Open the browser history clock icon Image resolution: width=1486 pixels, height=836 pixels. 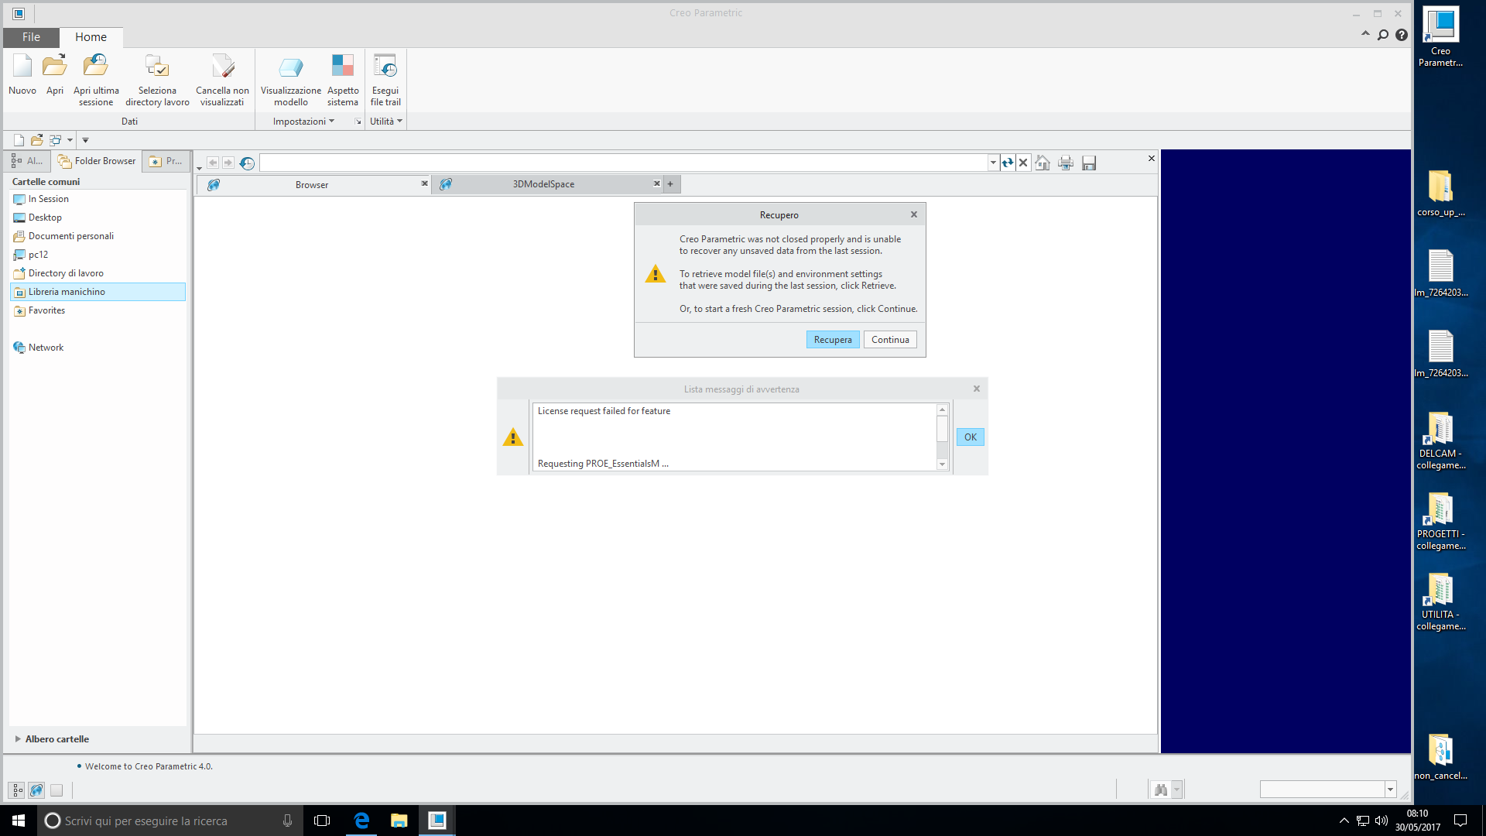pyautogui.click(x=247, y=163)
